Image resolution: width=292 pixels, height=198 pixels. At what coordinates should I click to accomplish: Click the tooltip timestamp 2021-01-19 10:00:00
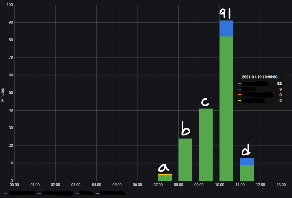(x=259, y=77)
